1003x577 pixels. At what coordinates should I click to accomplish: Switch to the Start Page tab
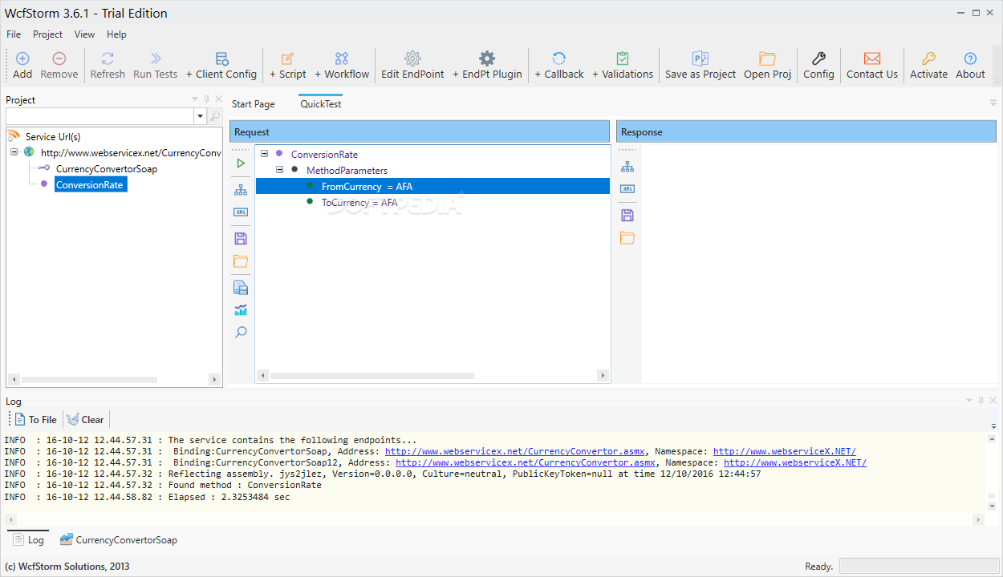253,104
